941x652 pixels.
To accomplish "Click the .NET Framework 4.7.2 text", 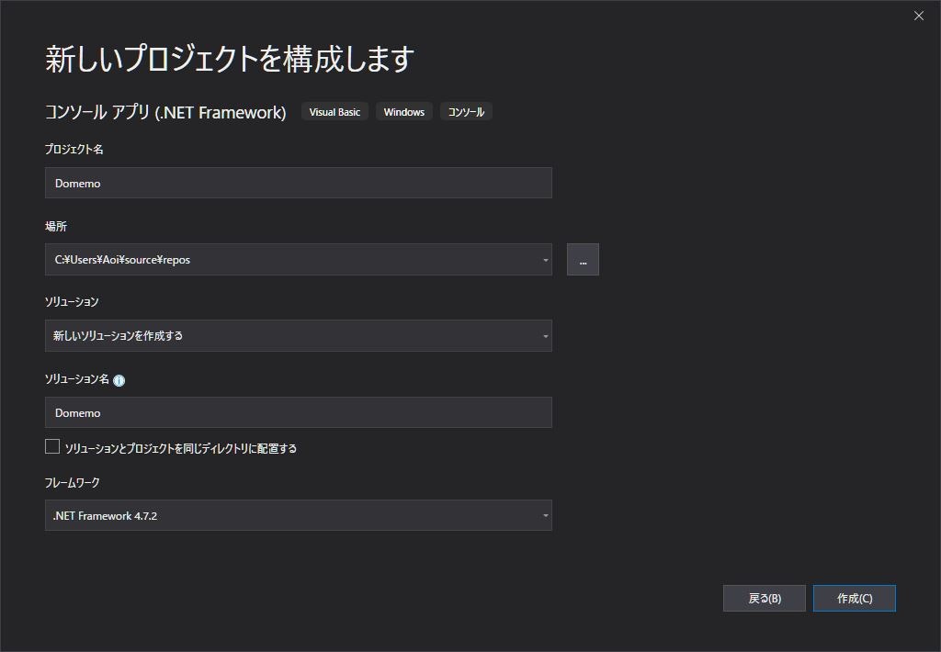I will (x=105, y=516).
